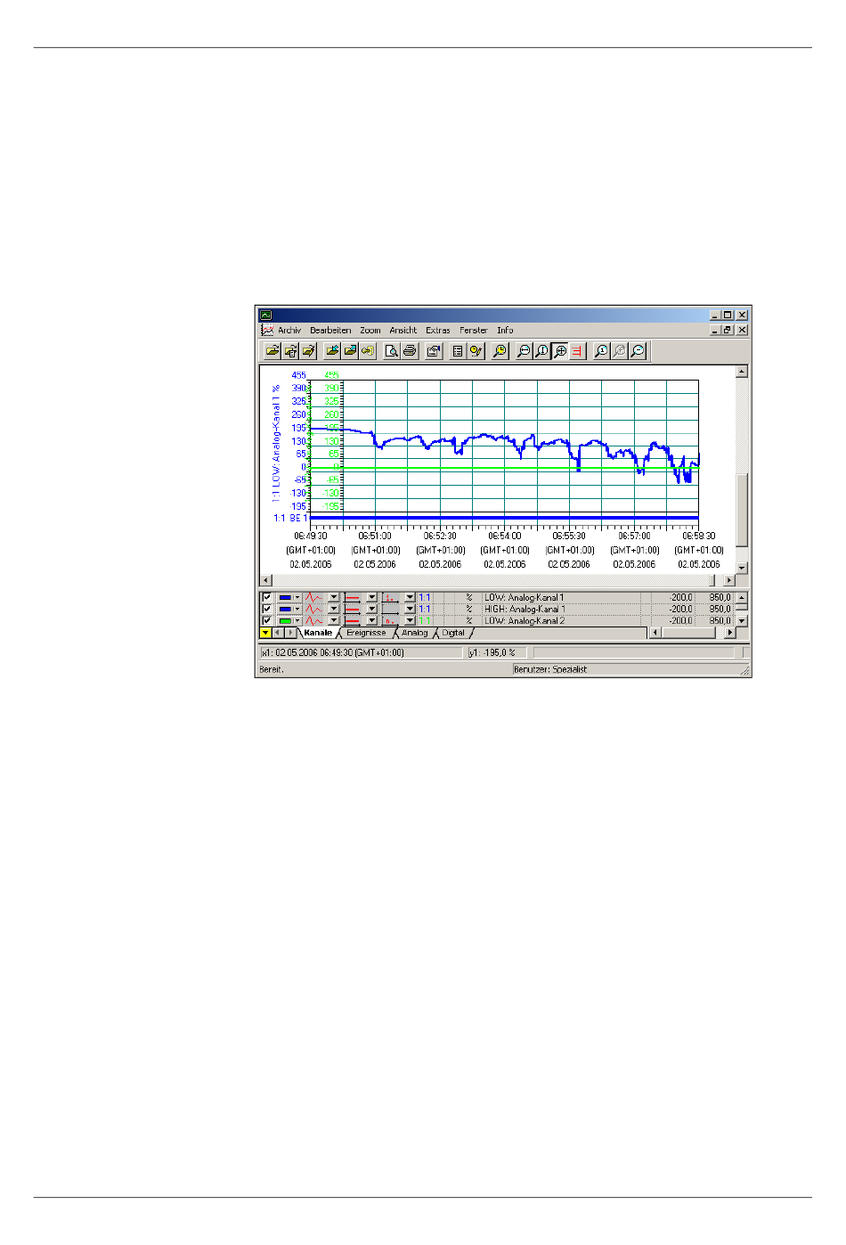This screenshot has width=846, height=1245.
Task: Open curve-type dropdown for LOW: Analog-Kanal 1
Action: pyautogui.click(x=334, y=598)
